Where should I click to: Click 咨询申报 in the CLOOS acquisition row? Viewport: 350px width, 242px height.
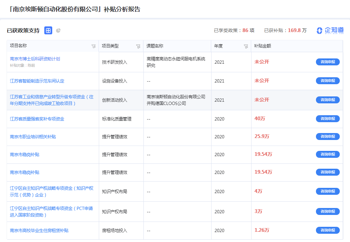point(328,100)
